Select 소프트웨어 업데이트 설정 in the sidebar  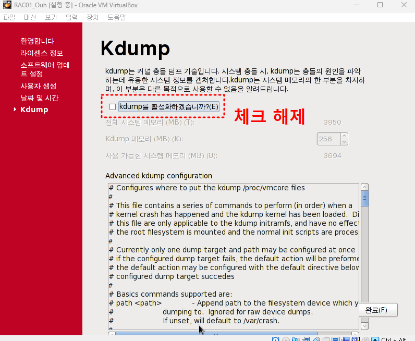click(x=45, y=69)
